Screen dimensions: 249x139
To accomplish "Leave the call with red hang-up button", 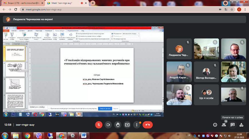I will point(147,125).
